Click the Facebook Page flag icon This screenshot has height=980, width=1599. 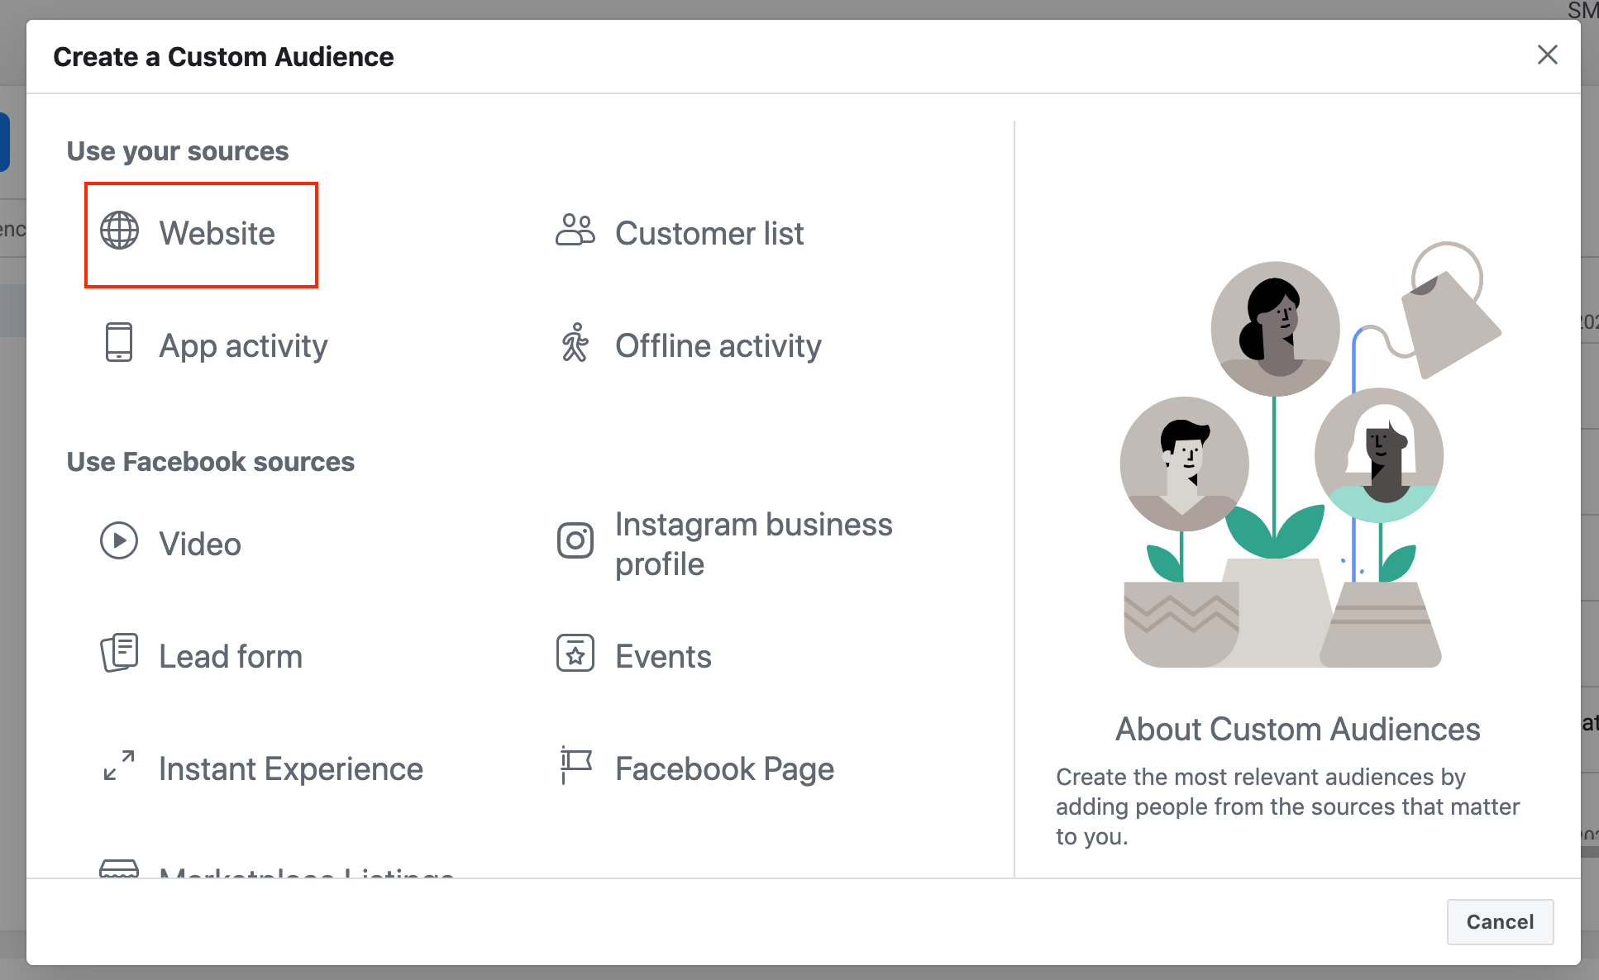[575, 765]
